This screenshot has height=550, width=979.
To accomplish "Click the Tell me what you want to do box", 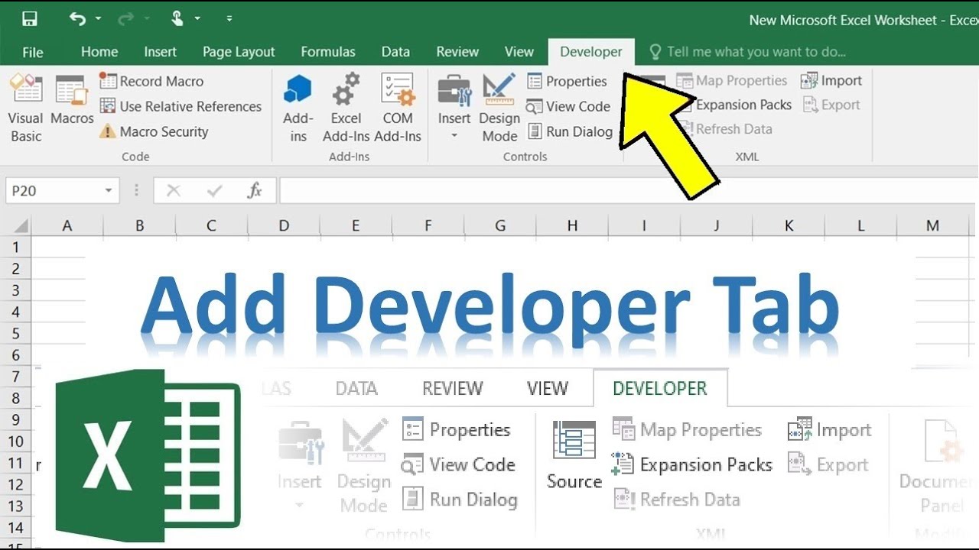I will pyautogui.click(x=747, y=52).
